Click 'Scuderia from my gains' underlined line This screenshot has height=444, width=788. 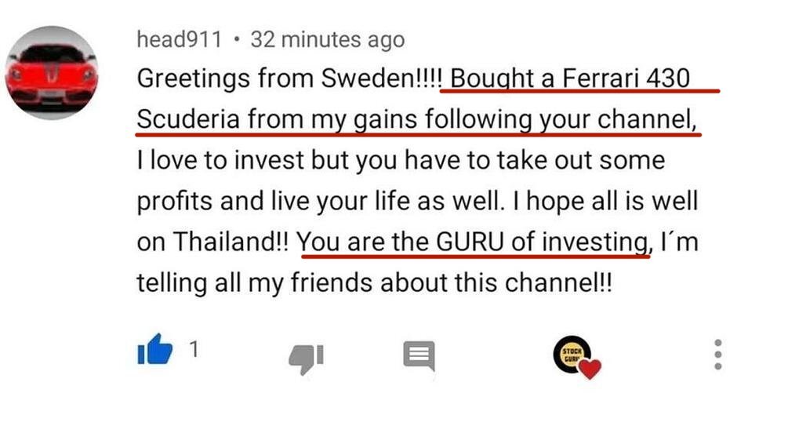278,120
